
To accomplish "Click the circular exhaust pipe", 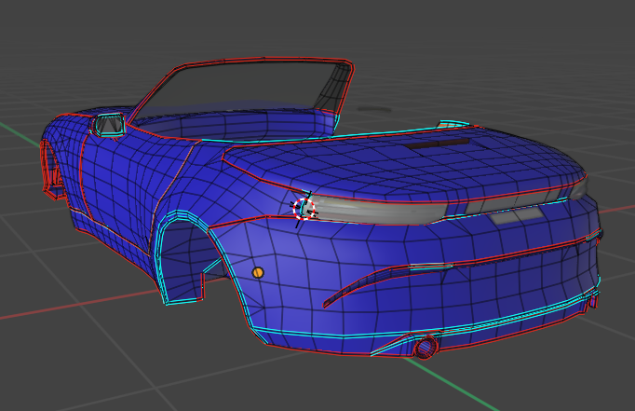I will [426, 348].
